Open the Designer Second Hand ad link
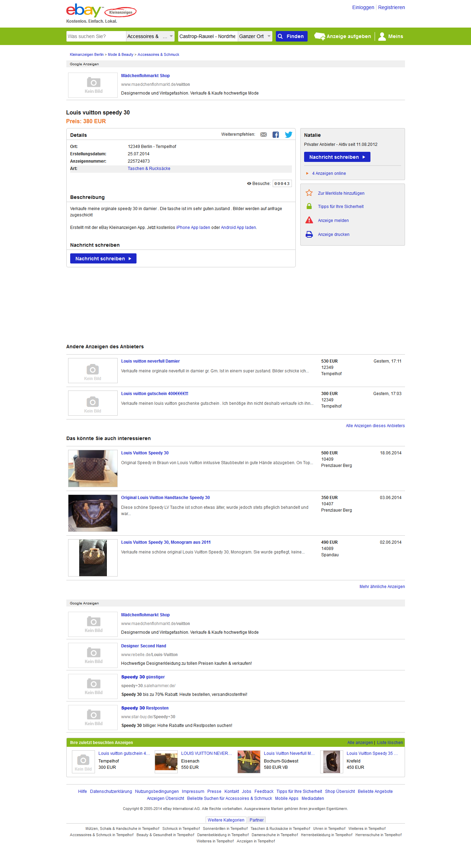The image size is (471, 855). point(143,646)
